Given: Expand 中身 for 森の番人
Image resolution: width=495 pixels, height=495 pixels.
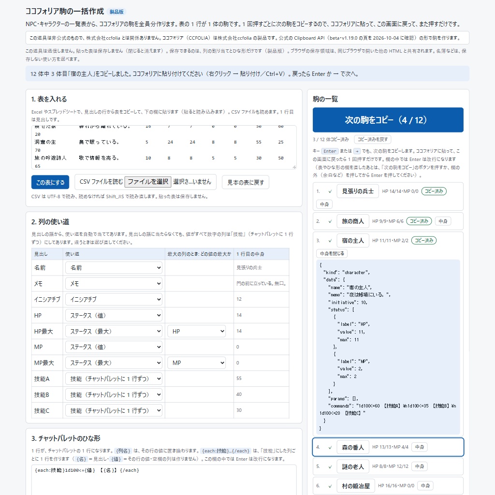Looking at the screenshot, I should [x=420, y=447].
